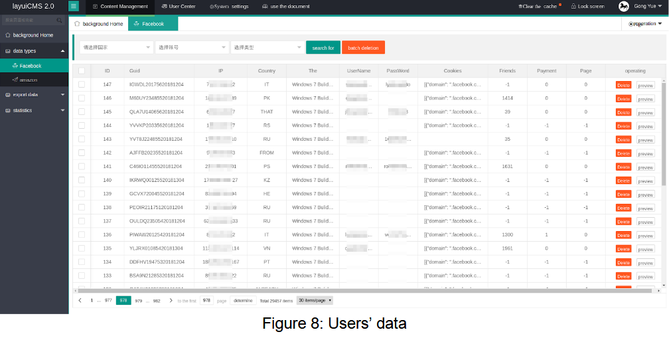Delete the row with ID 140
The image size is (669, 338).
tap(623, 181)
